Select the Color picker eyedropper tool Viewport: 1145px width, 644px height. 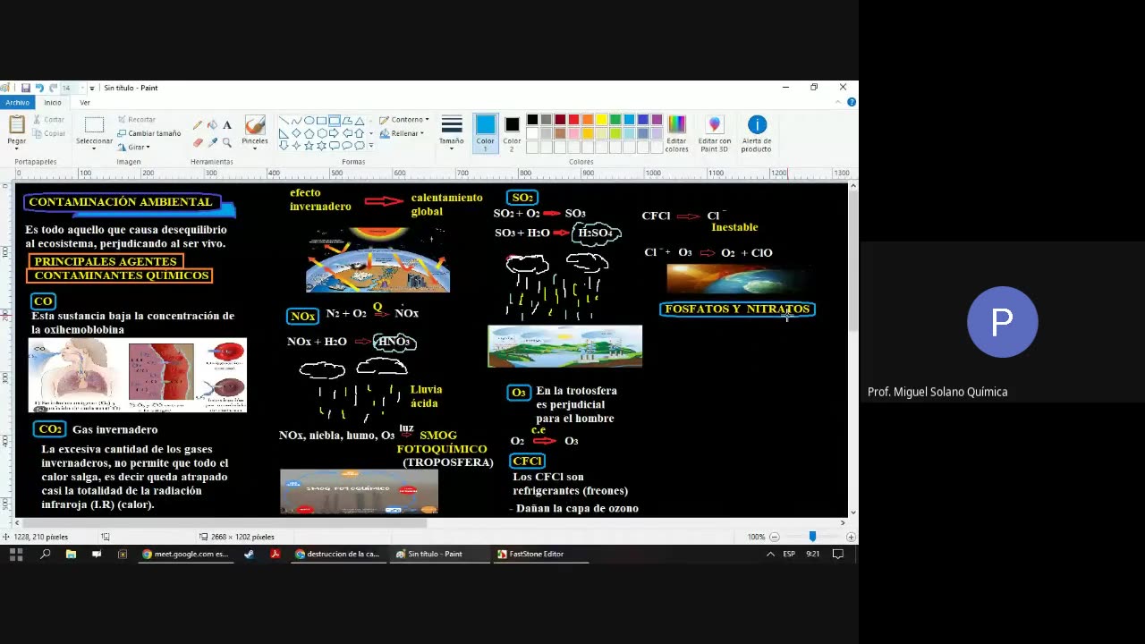[212, 142]
